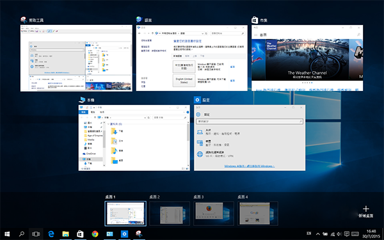The width and height of the screenshot is (384, 240).
Task: Open the Snipping Tool taskbar icon
Action: 139,234
